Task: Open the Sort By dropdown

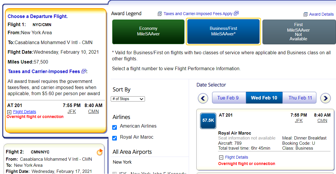Action: click(x=128, y=99)
